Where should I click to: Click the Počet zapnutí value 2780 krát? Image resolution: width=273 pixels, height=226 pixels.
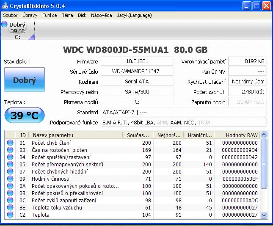(x=247, y=91)
